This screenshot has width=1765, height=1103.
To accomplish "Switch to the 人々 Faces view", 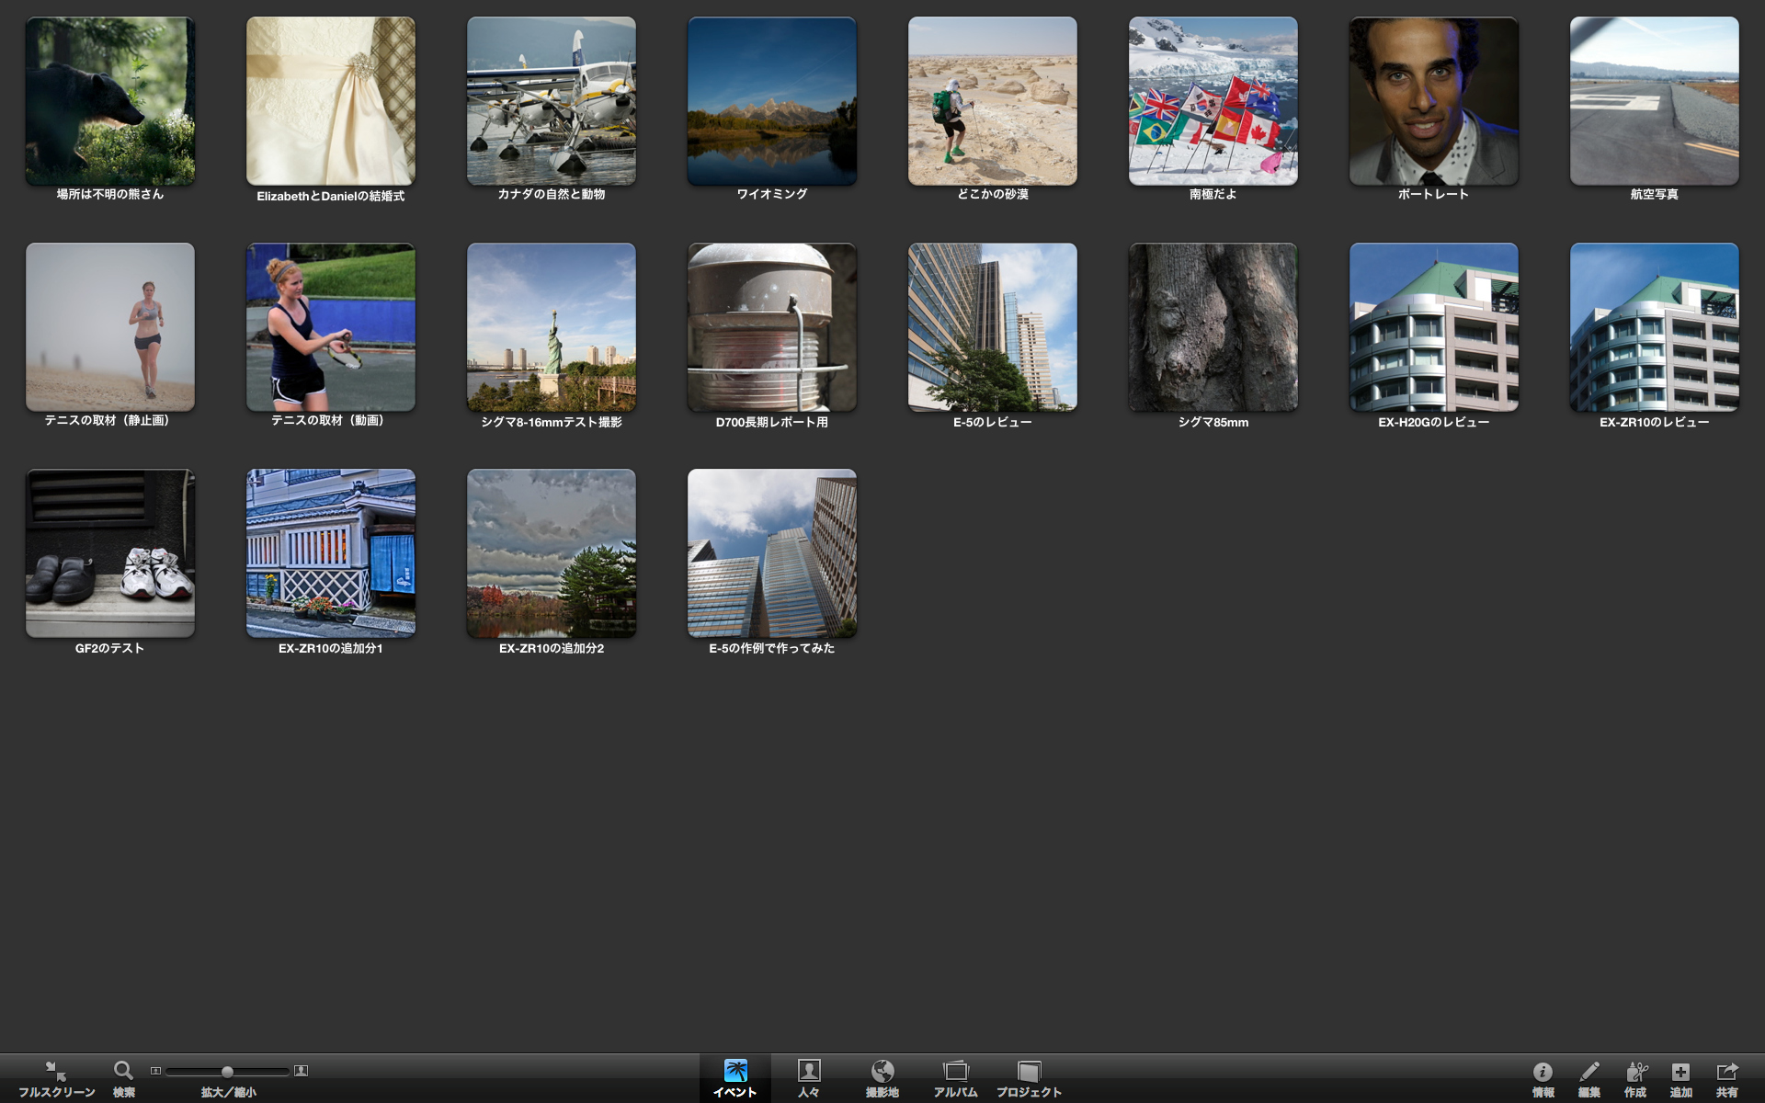I will [809, 1072].
